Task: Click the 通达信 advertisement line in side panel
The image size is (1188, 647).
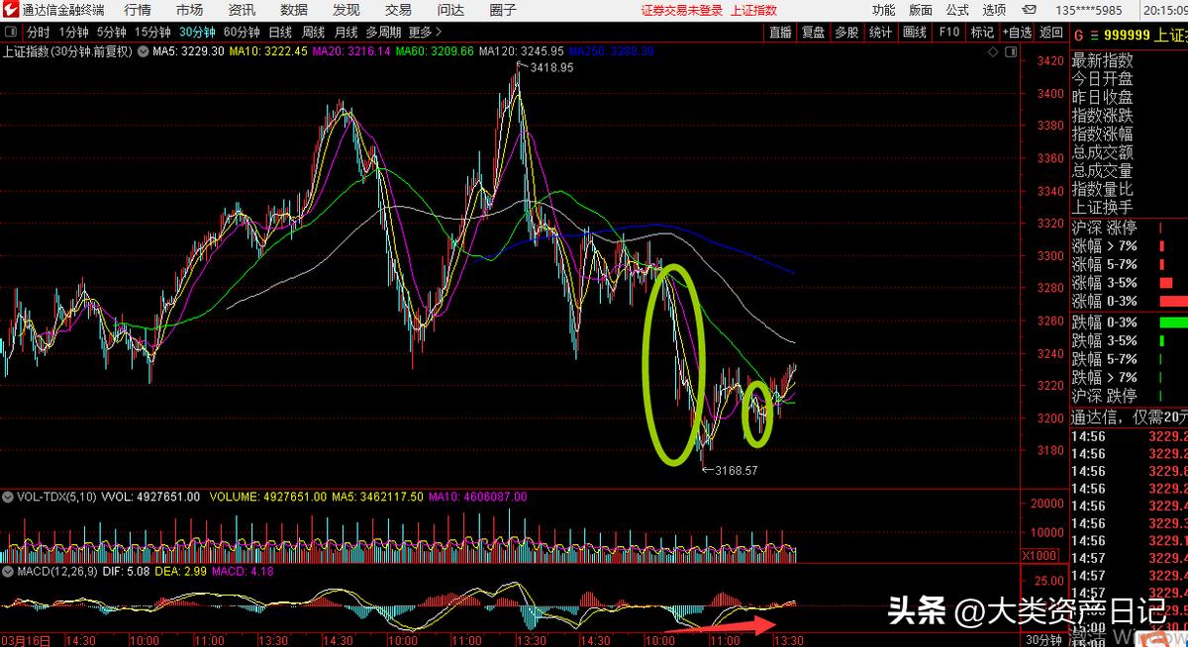Action: 1130,418
